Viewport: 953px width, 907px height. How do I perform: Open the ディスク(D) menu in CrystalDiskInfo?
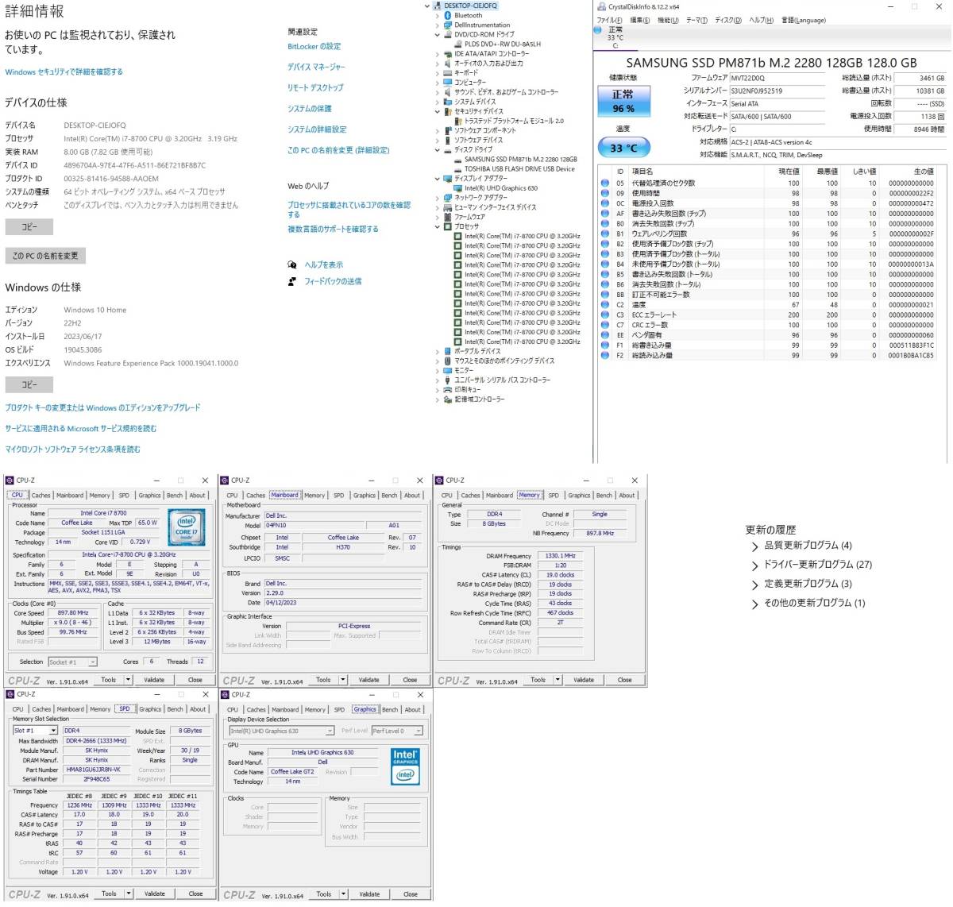pos(728,20)
